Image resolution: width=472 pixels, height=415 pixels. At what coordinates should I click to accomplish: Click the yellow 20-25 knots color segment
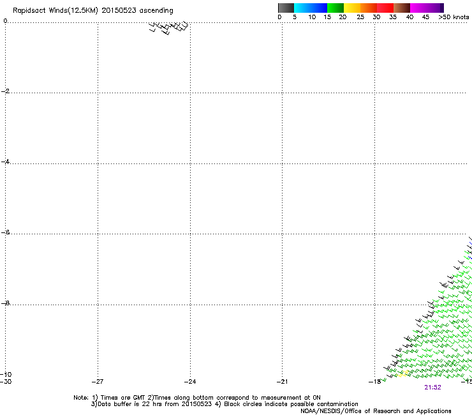coord(352,8)
